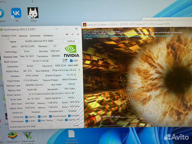The height and width of the screenshot is (144, 192).
Task: Click the Bandwidth value 760.3 GB/s
Action: coord(70,89)
